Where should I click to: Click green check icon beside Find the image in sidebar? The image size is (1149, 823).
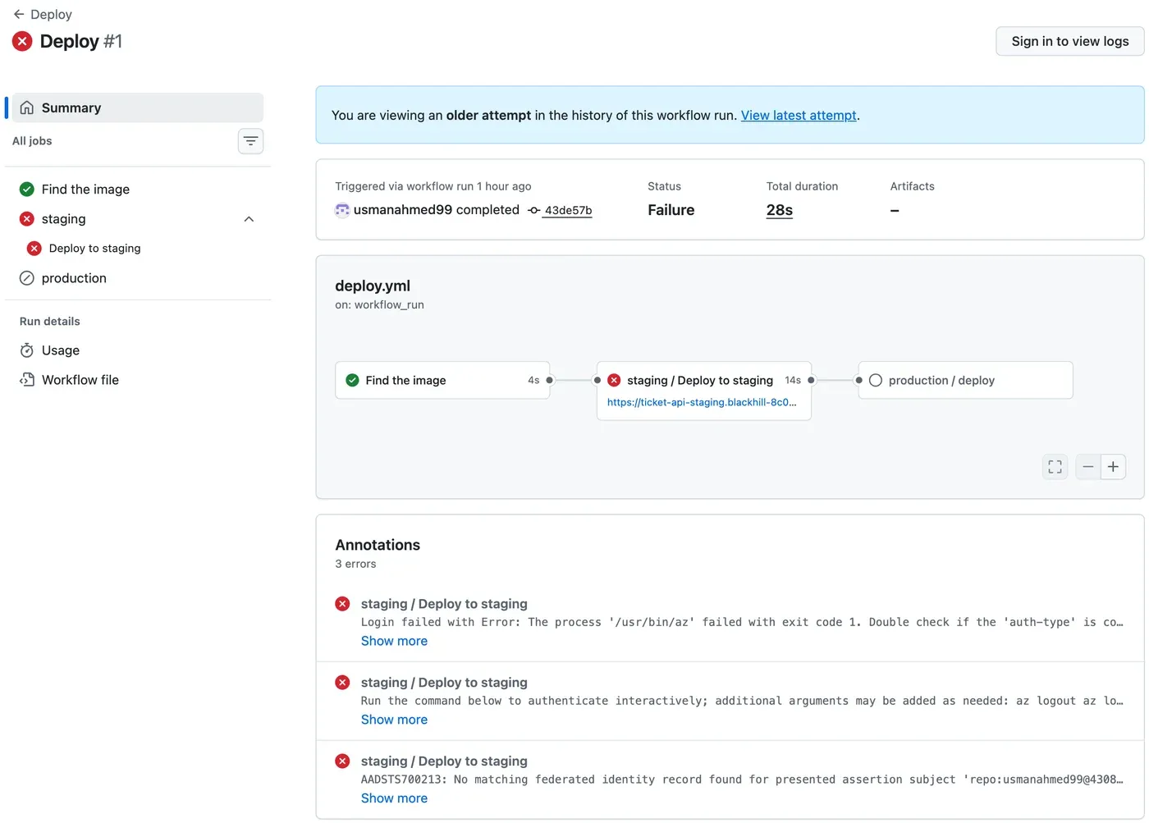pos(27,190)
